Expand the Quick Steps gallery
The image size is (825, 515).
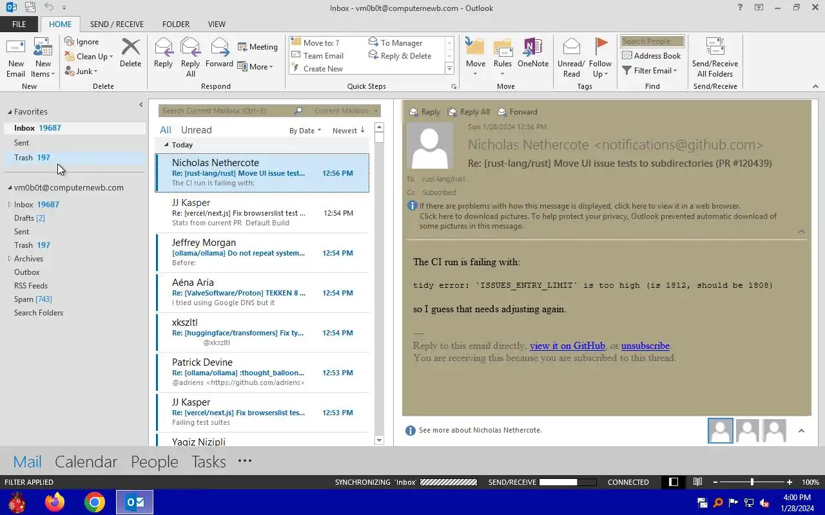click(x=449, y=69)
